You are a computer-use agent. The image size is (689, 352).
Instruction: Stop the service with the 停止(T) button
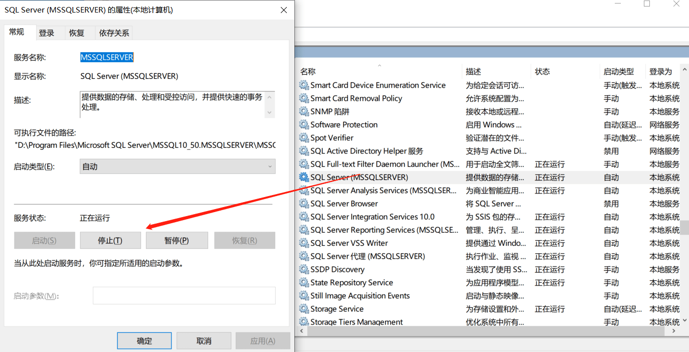click(110, 240)
